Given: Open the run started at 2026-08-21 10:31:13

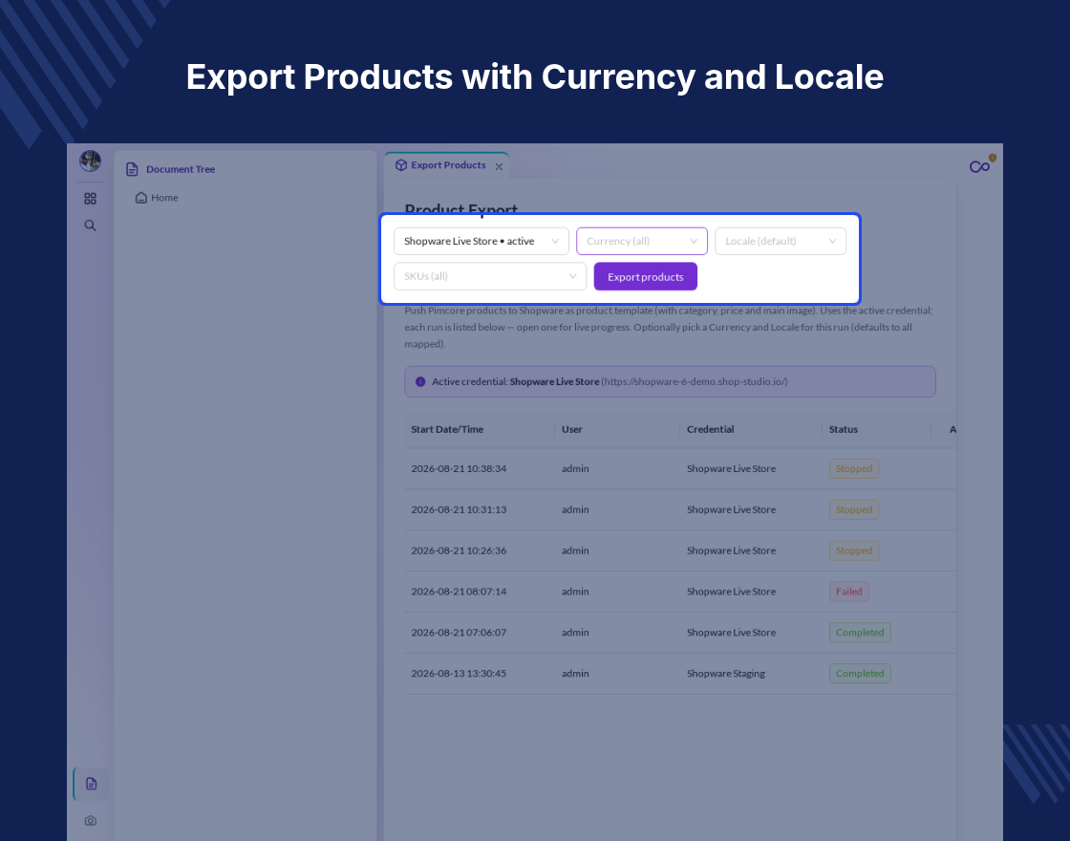Looking at the screenshot, I should [x=680, y=510].
